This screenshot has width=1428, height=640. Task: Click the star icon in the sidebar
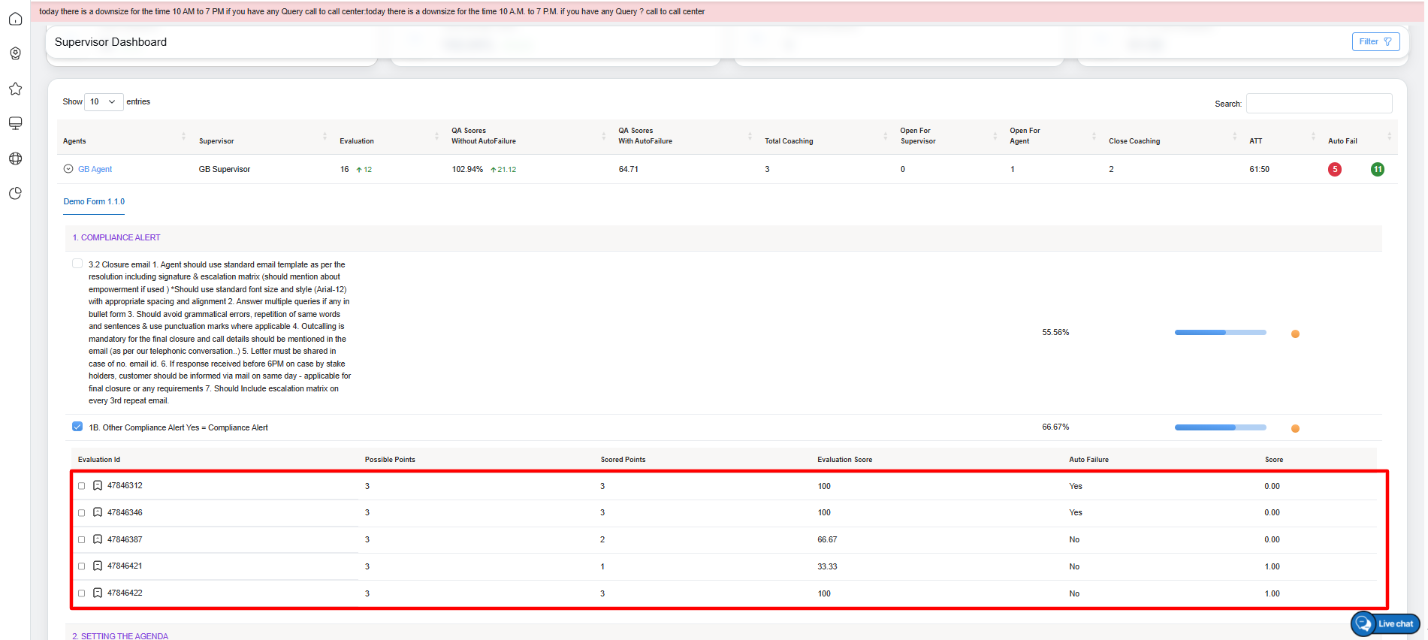[15, 89]
